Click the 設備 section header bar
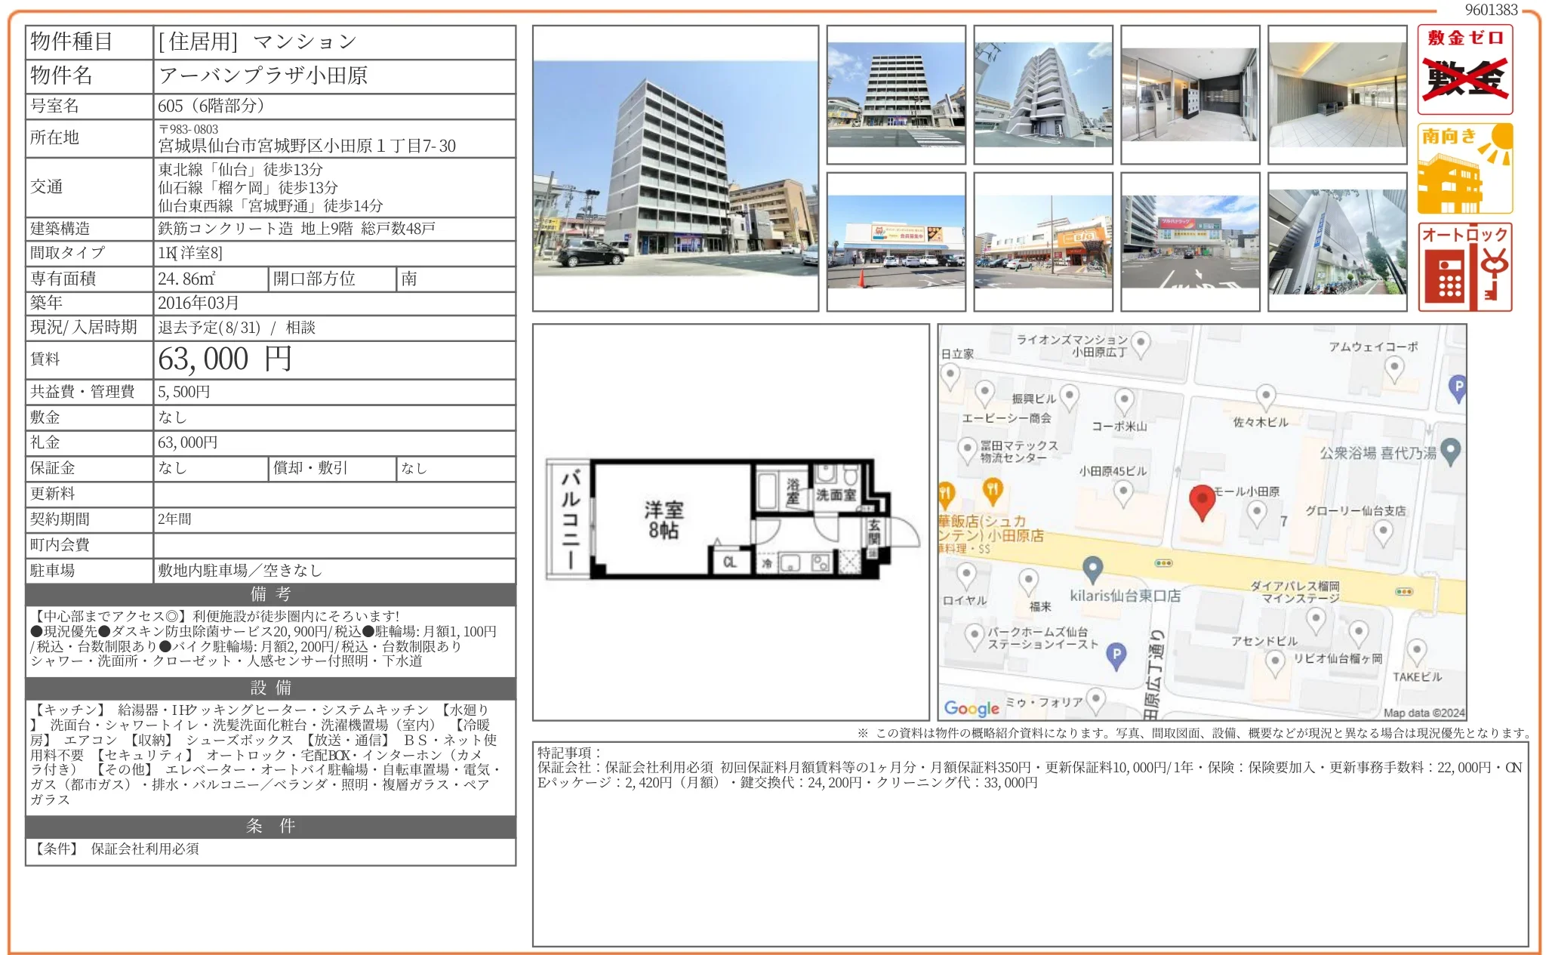1552x955 pixels. [x=270, y=688]
